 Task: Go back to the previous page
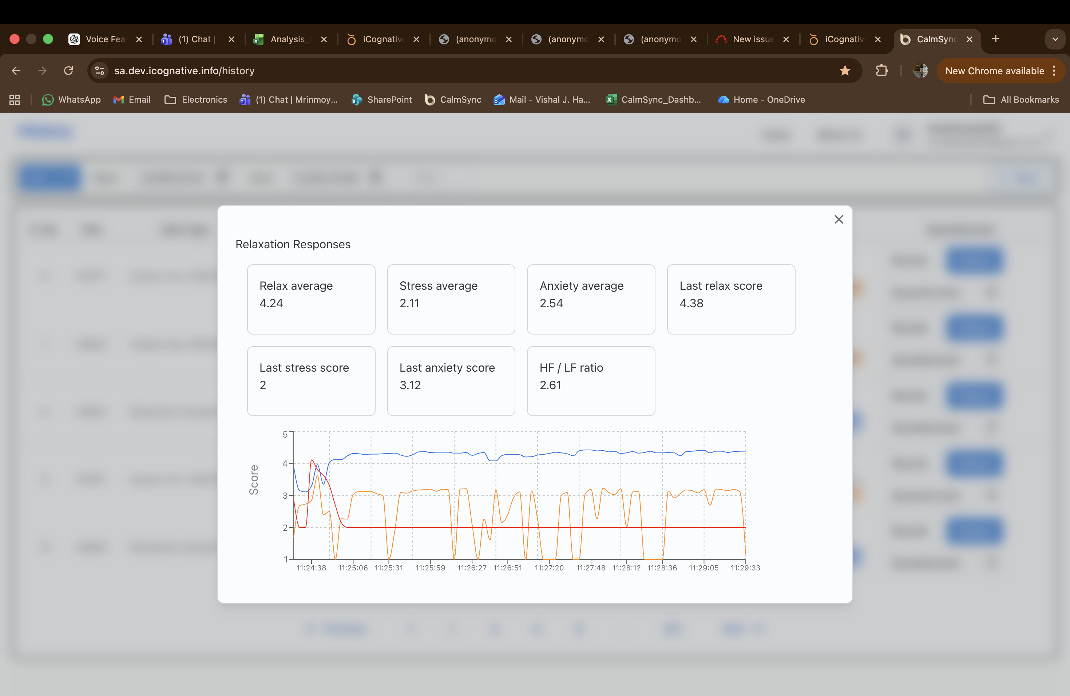click(x=16, y=71)
